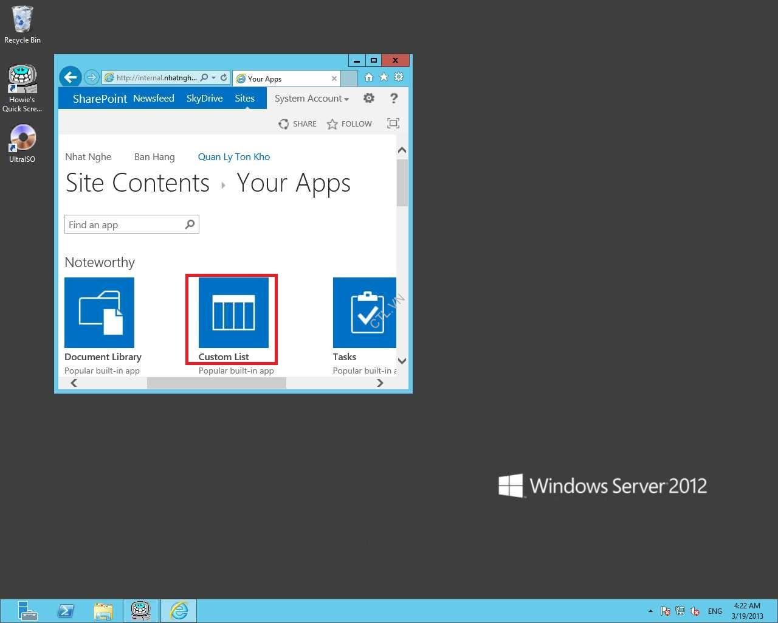Screen dimensions: 778x623
Task: Click the browser back arrow button
Action: [x=71, y=77]
